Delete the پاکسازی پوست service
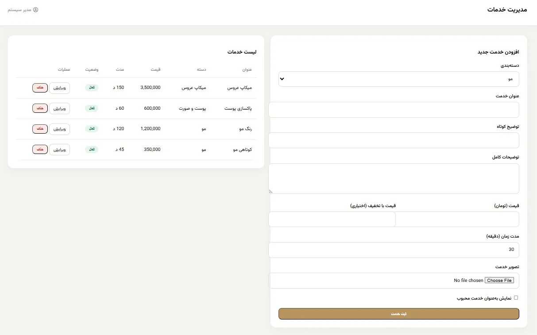Image resolution: width=537 pixels, height=335 pixels. (x=40, y=108)
